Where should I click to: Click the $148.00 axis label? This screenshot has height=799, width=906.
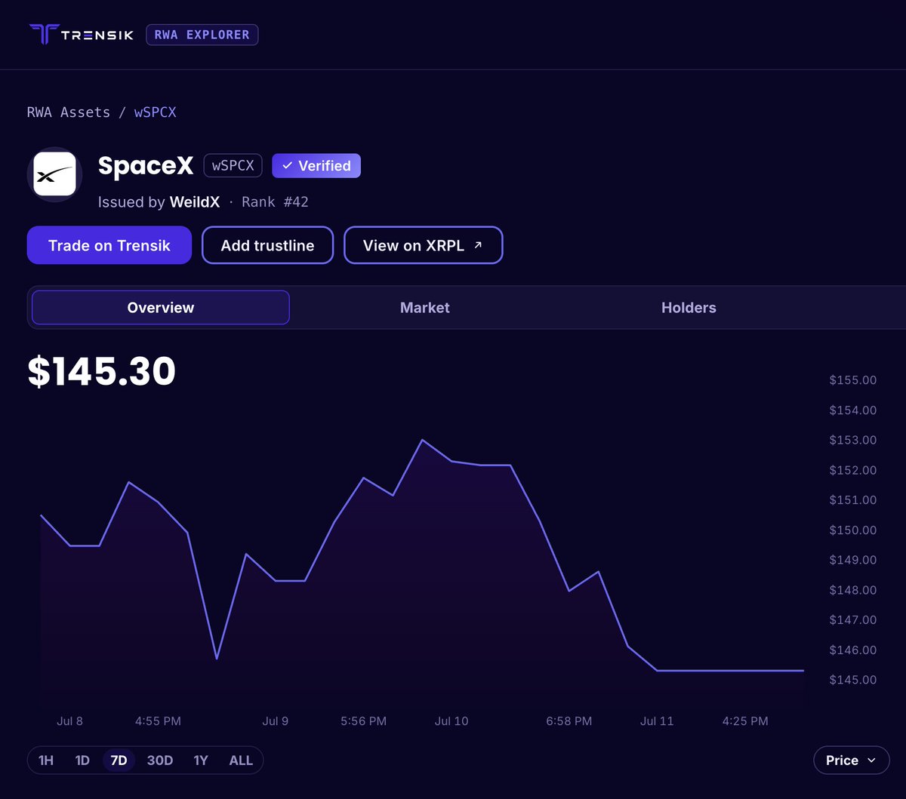coord(853,590)
